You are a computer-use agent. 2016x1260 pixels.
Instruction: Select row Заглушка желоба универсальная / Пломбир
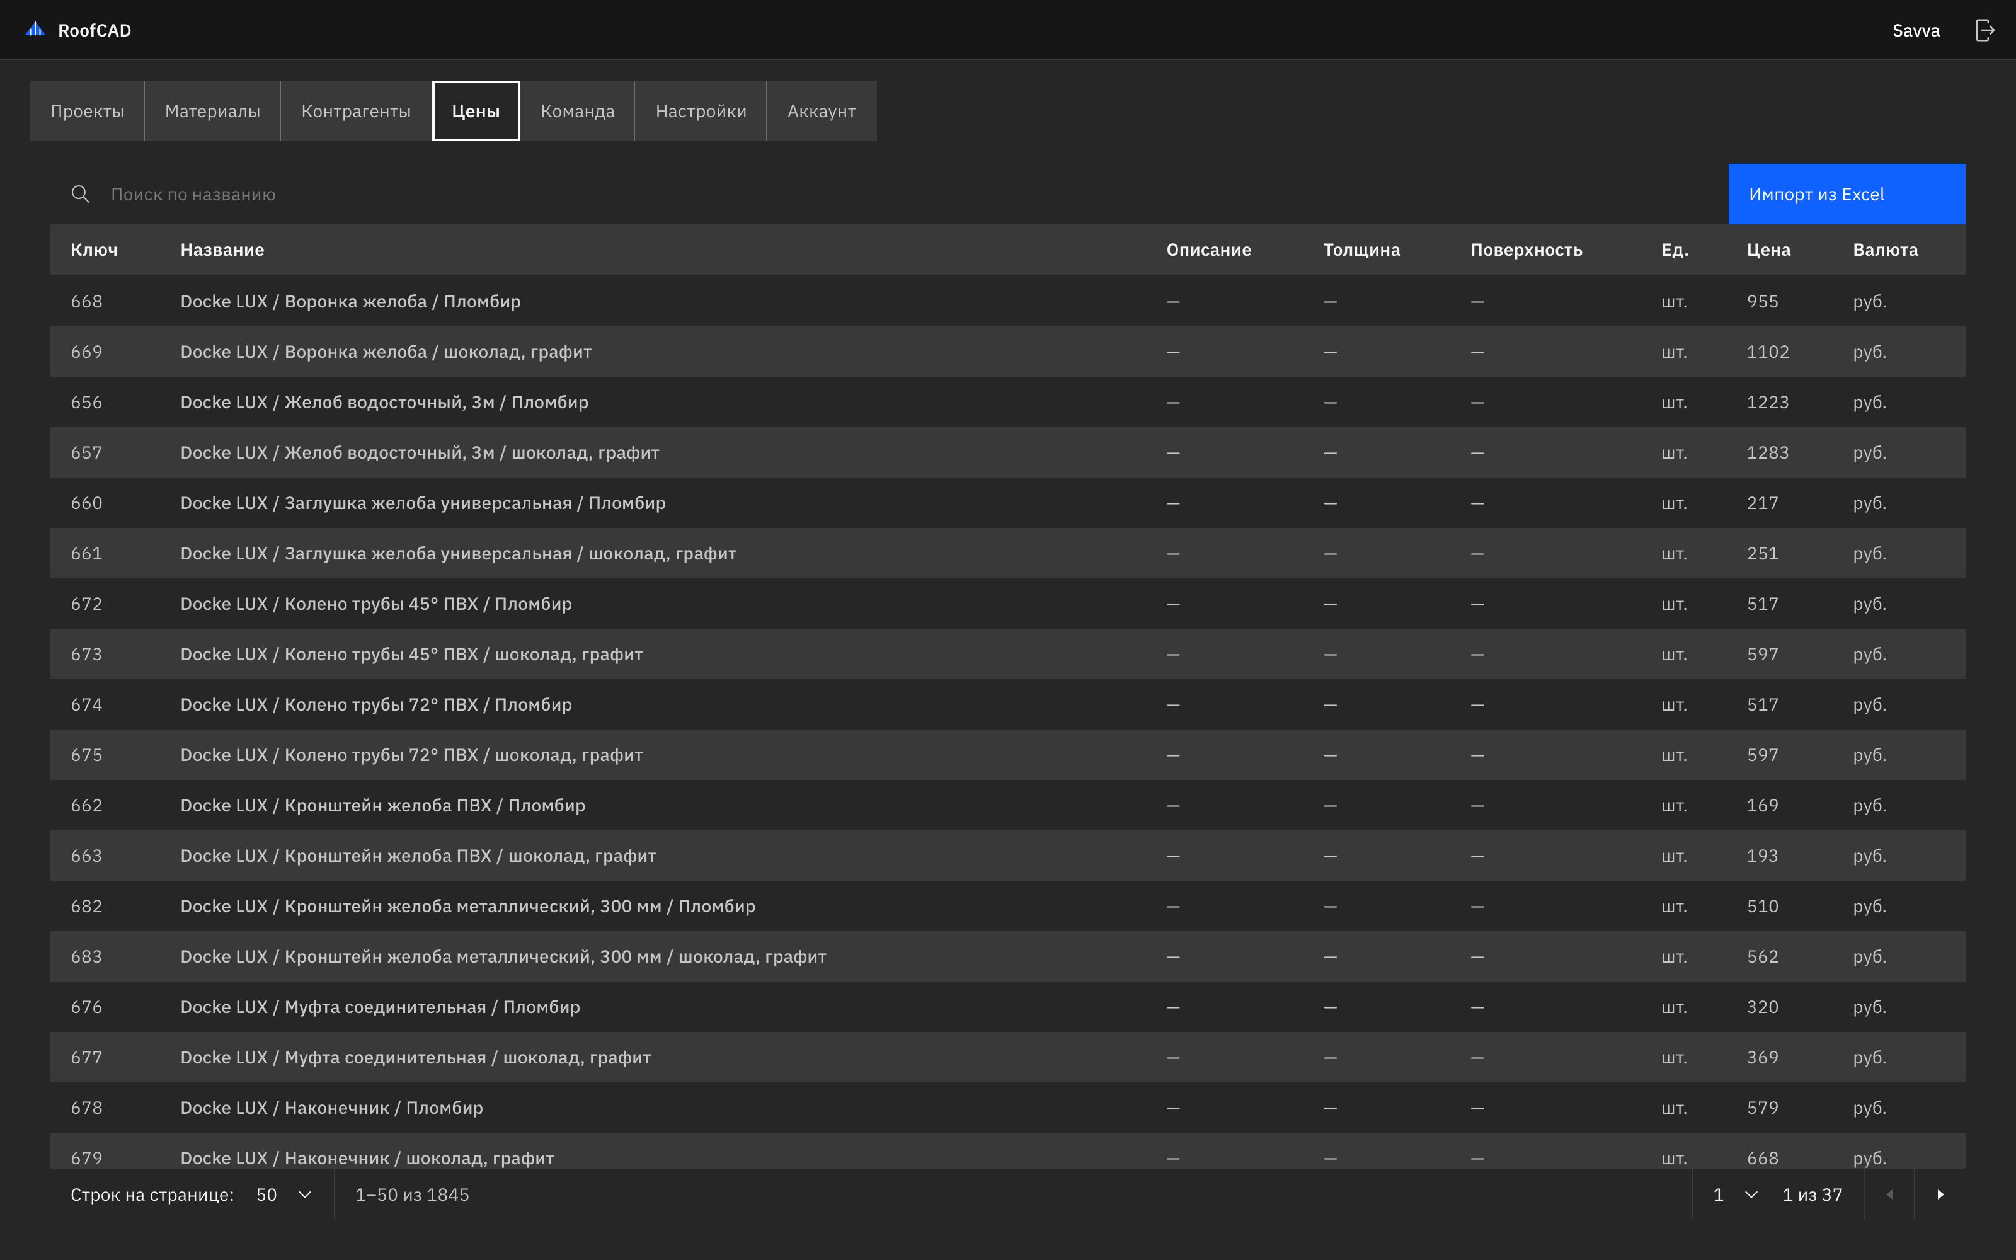pos(1008,503)
